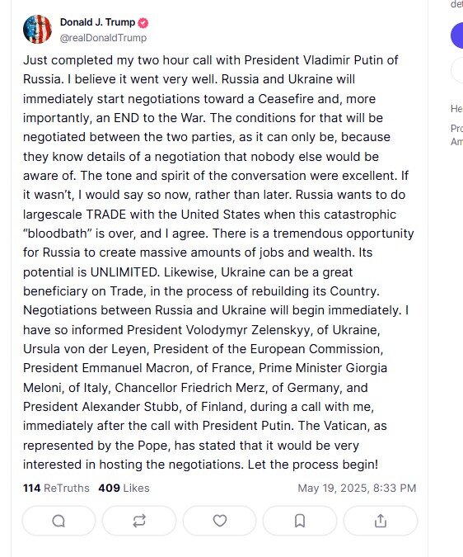Bookmark this post
The height and width of the screenshot is (557, 463).
click(300, 521)
